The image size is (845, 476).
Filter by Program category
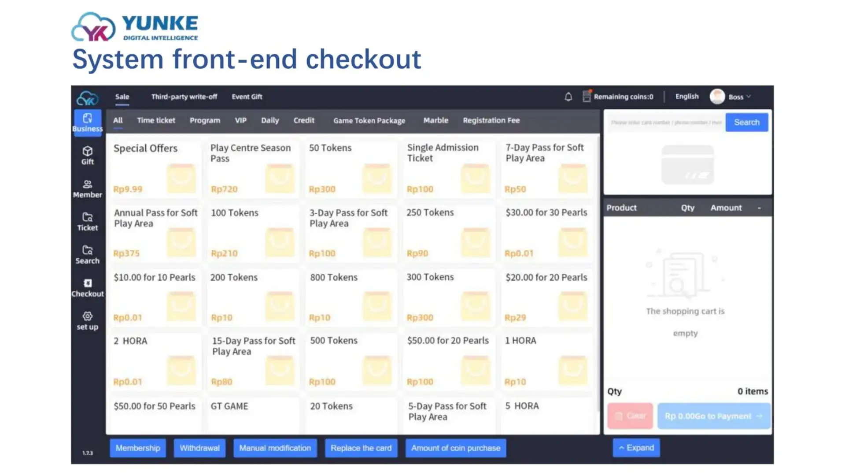tap(205, 120)
